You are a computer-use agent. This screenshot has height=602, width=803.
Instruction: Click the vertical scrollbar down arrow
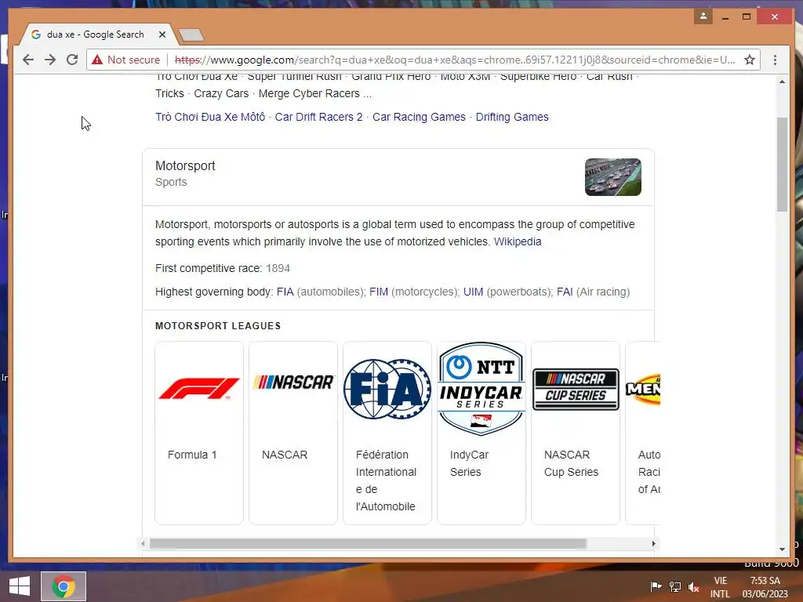[x=782, y=549]
